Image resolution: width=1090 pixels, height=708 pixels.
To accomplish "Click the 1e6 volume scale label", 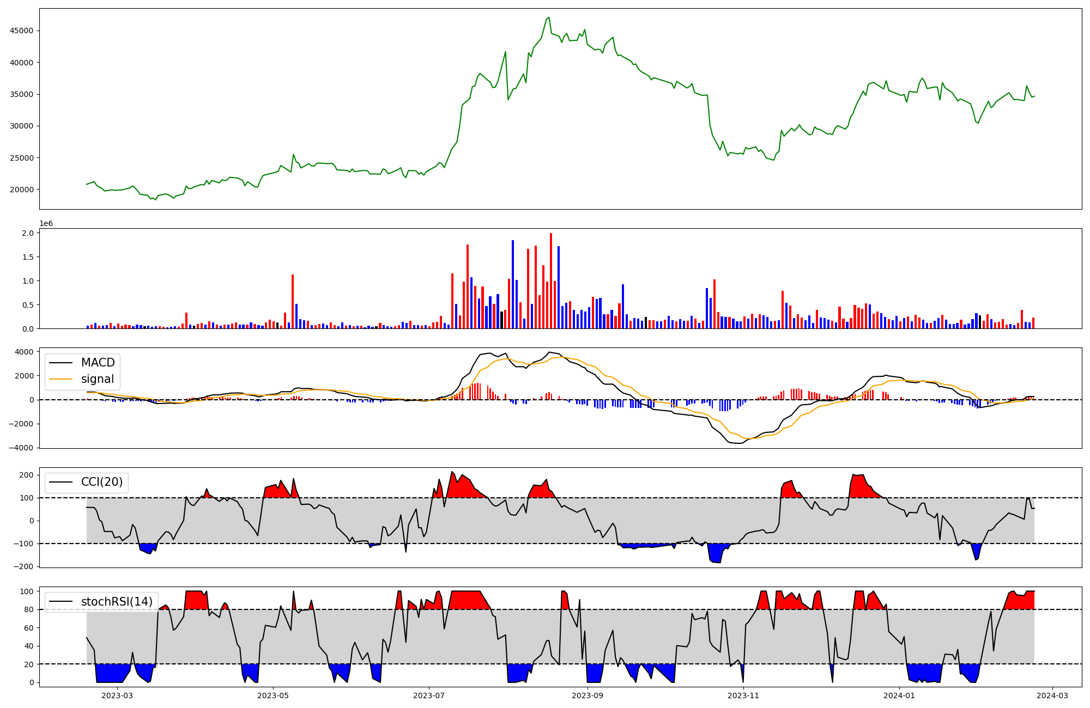I will click(x=46, y=224).
